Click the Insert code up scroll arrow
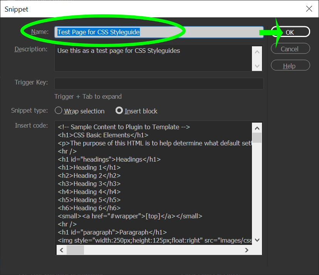Image resolution: width=319 pixels, height=275 pixels. point(257,128)
